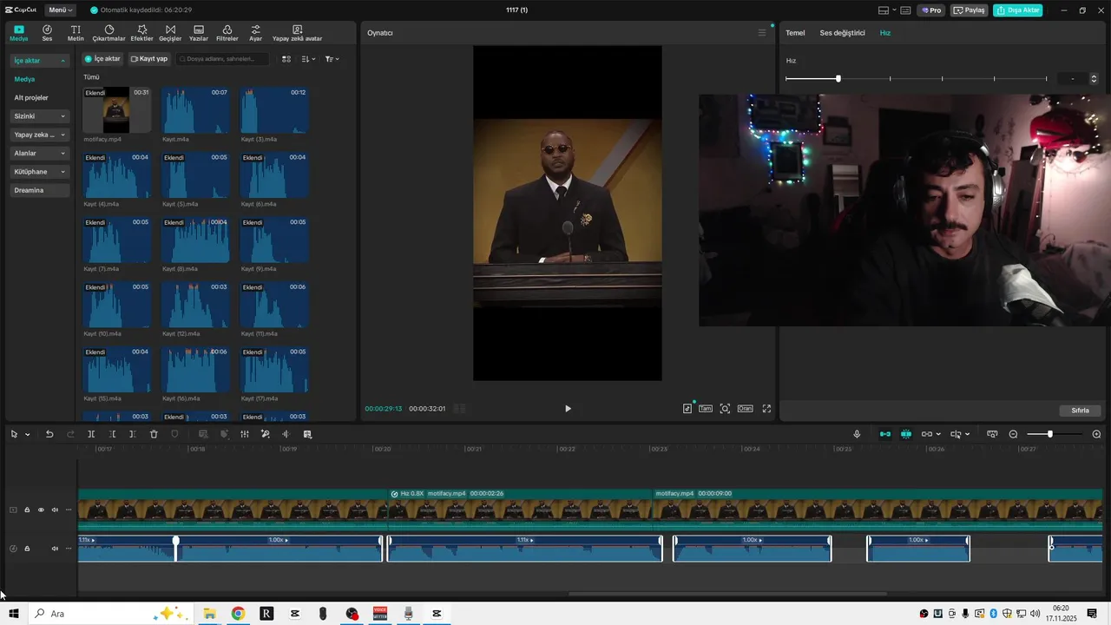The width and height of the screenshot is (1111, 625).
Task: Zoom in the timeline
Action: click(1096, 434)
